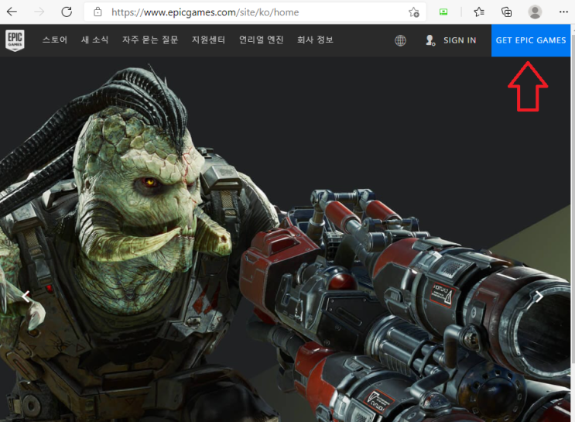Open the 언리얼 엔진 menu item
This screenshot has width=575, height=422.
point(261,39)
